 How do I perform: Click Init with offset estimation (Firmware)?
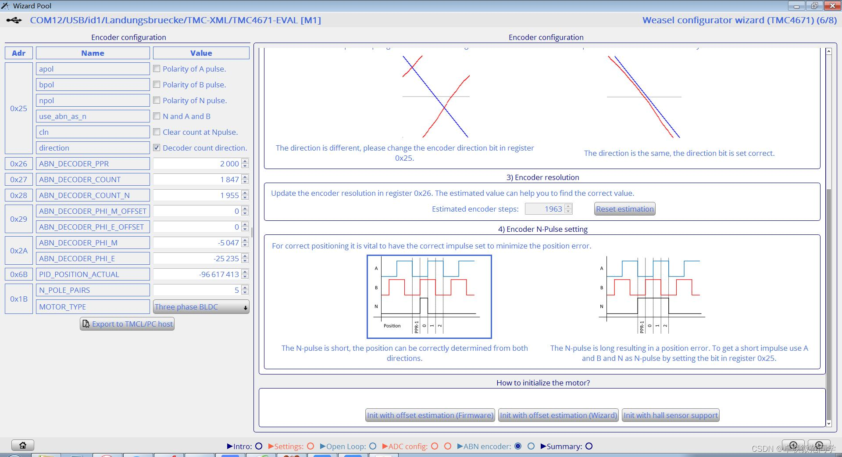tap(430, 415)
